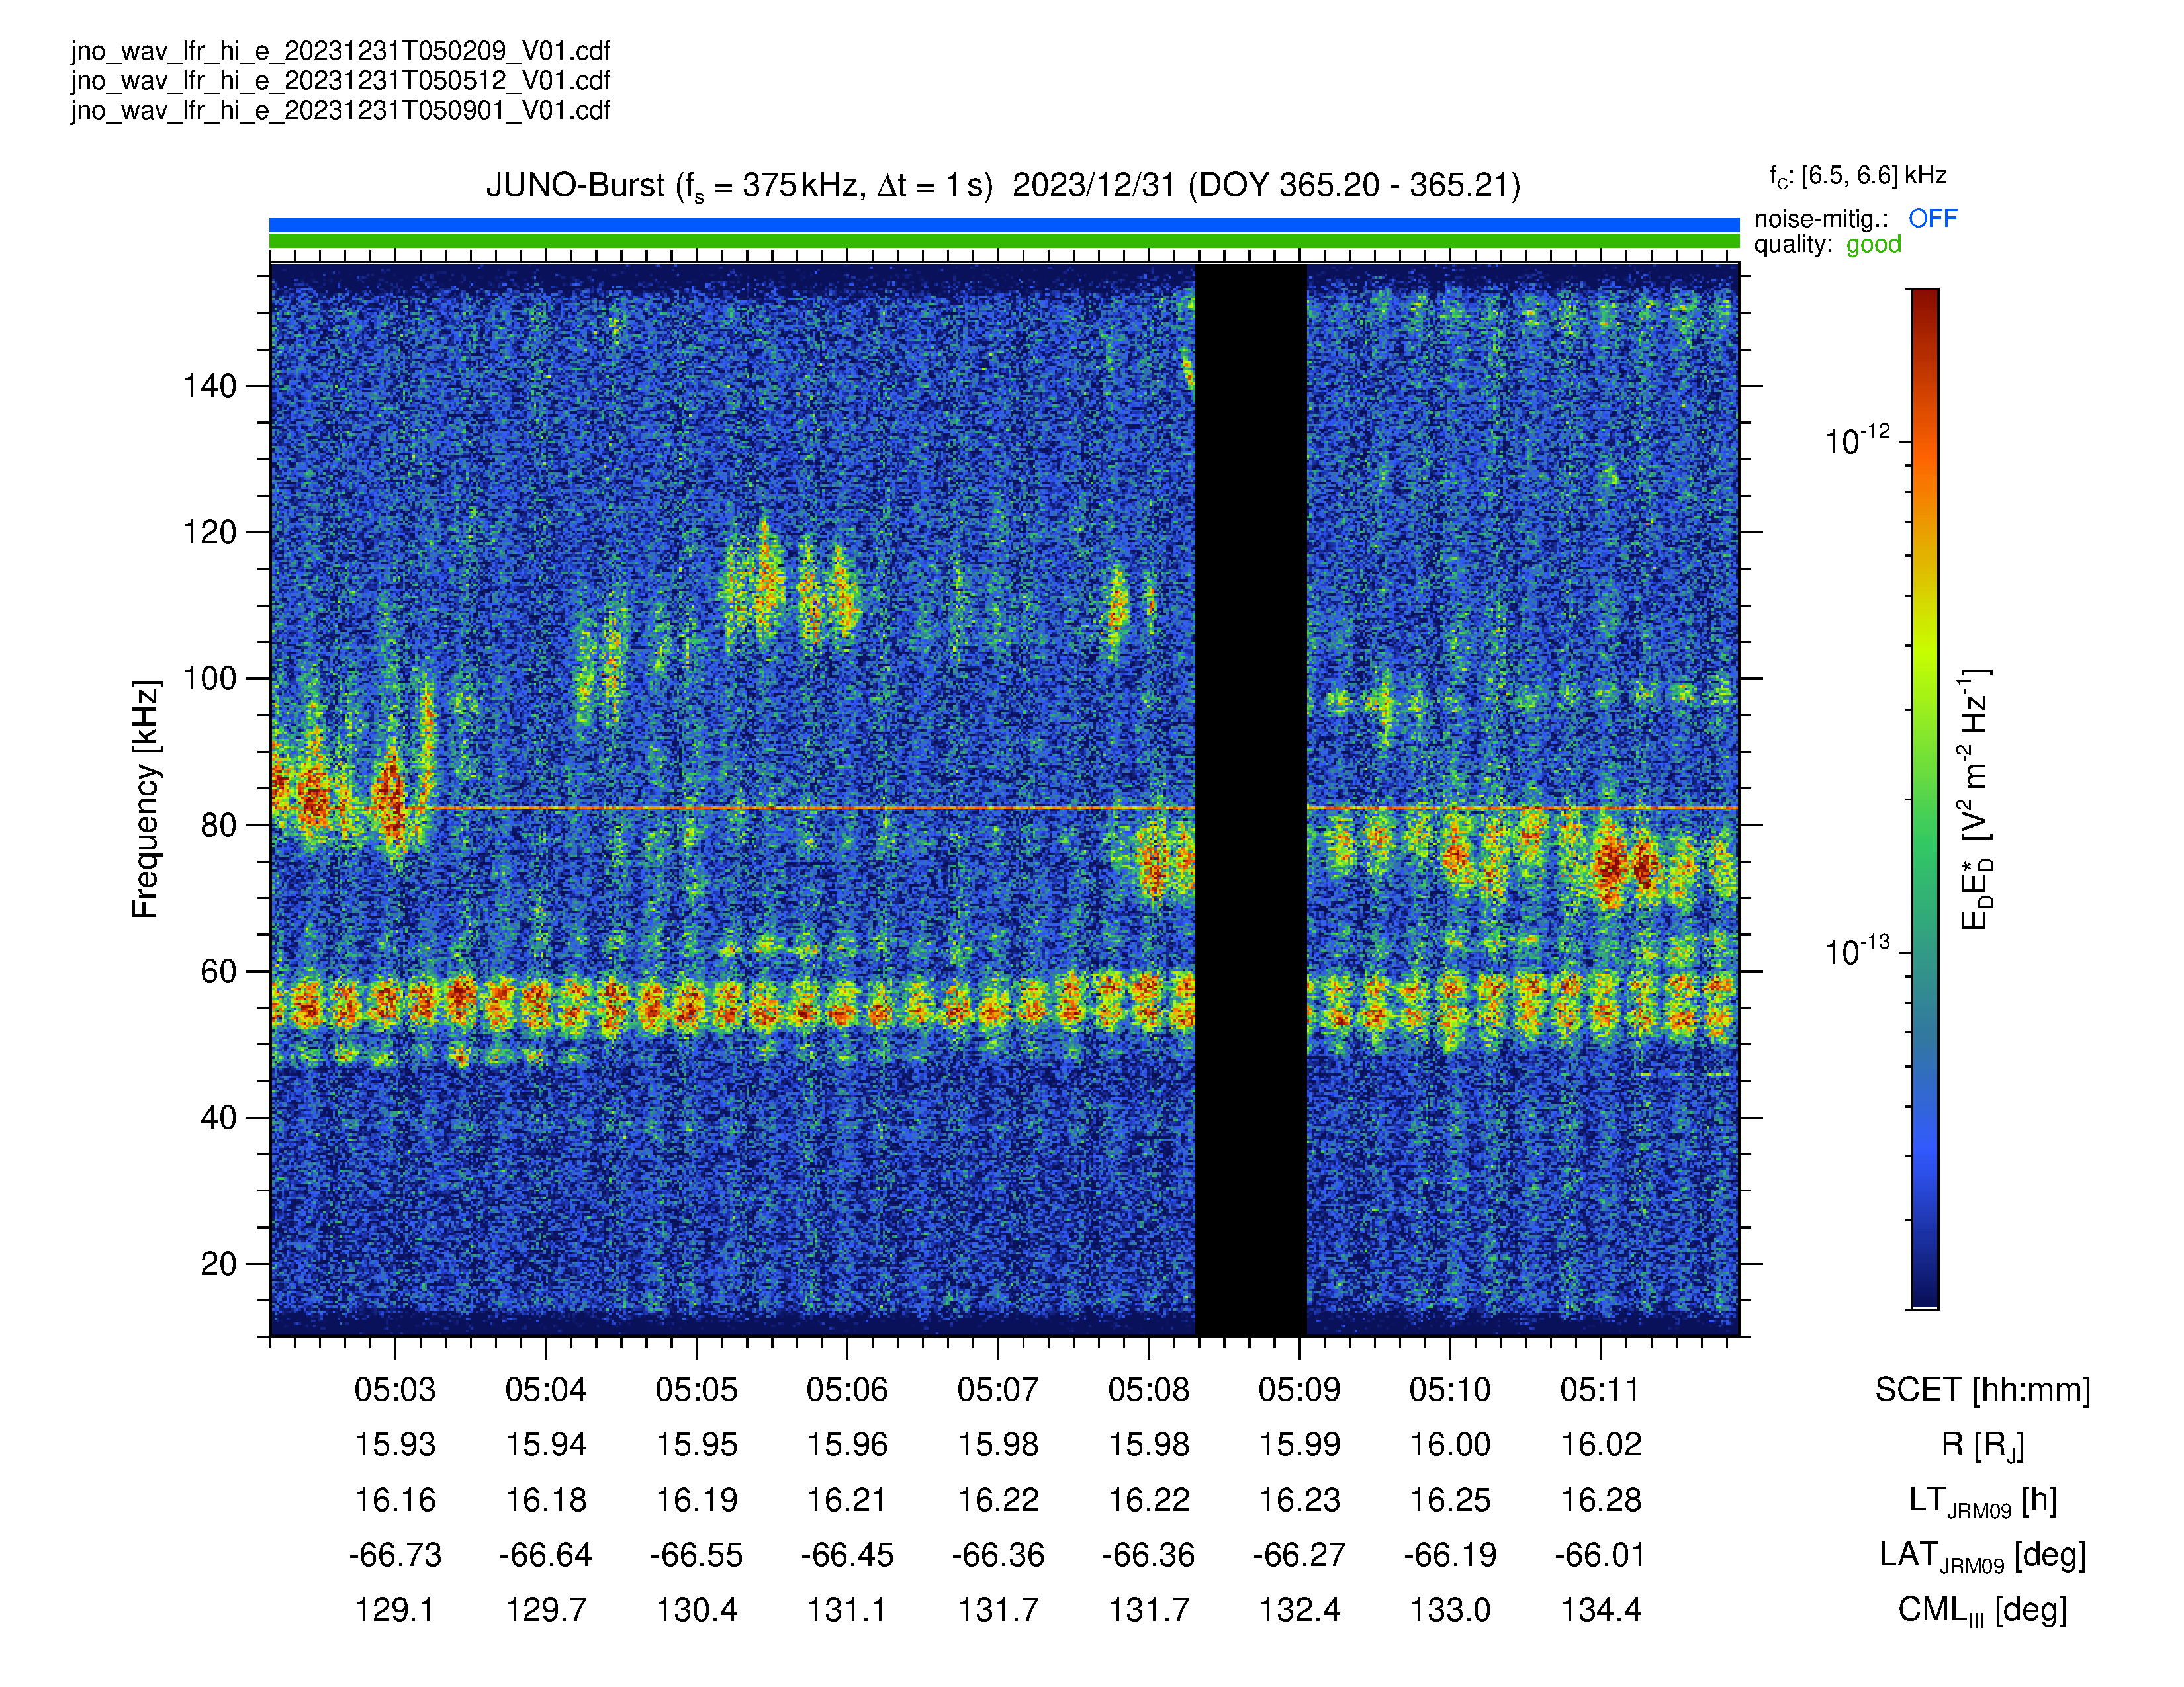Click the quality good label

[1828, 245]
